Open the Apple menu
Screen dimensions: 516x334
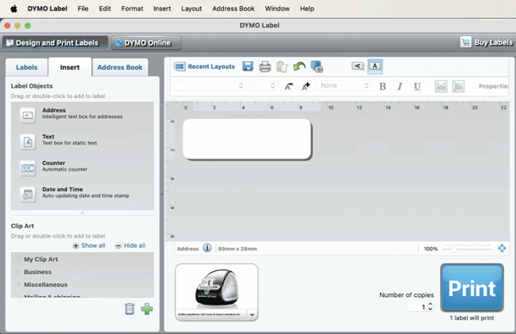tap(14, 9)
